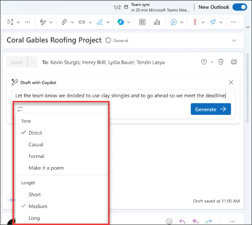Open the line spacing dropdown arrow
This screenshot has width=252, height=225.
(18, 22)
